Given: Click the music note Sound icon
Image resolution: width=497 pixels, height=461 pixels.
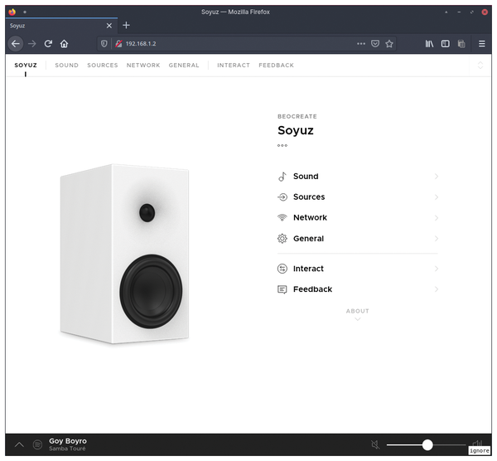Looking at the screenshot, I should tap(282, 177).
